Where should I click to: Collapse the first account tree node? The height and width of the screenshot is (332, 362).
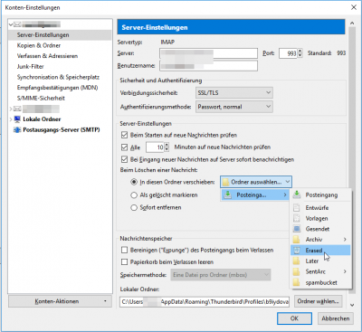[x=11, y=24]
